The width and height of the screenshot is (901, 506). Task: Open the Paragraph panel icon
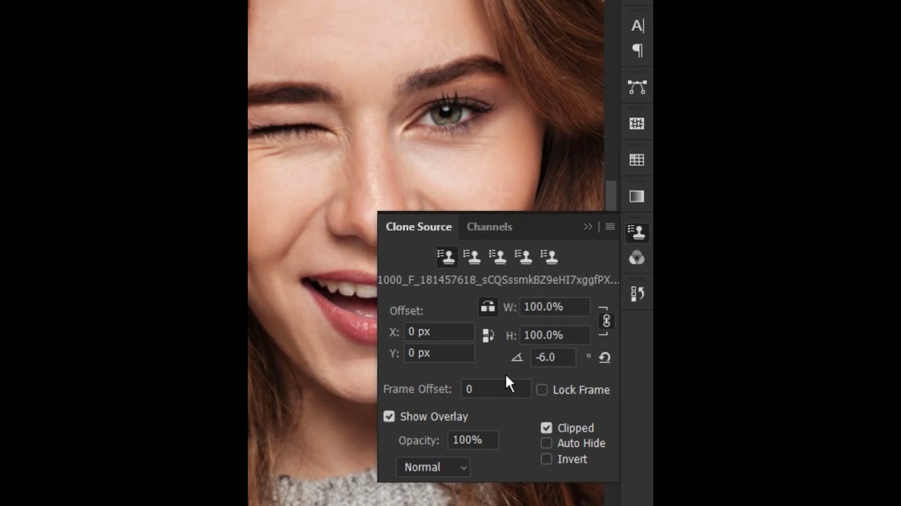(637, 51)
